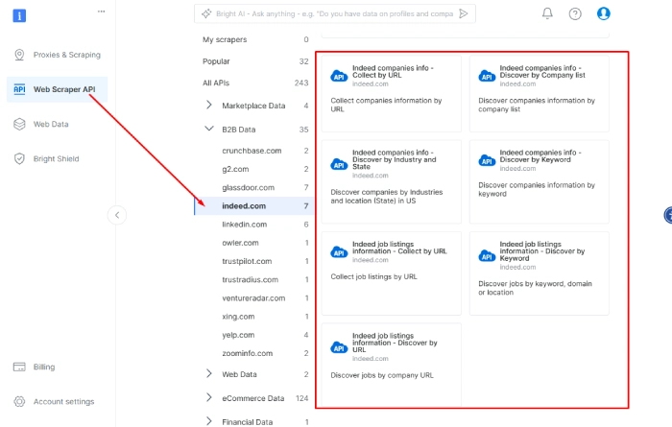Collapse the sidebar with arrow button
This screenshot has height=427, width=672.
pyautogui.click(x=117, y=215)
